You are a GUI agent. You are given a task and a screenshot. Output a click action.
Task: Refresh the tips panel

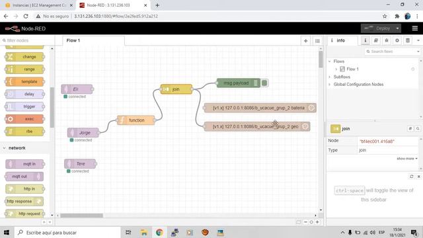pyautogui.click(x=411, y=177)
